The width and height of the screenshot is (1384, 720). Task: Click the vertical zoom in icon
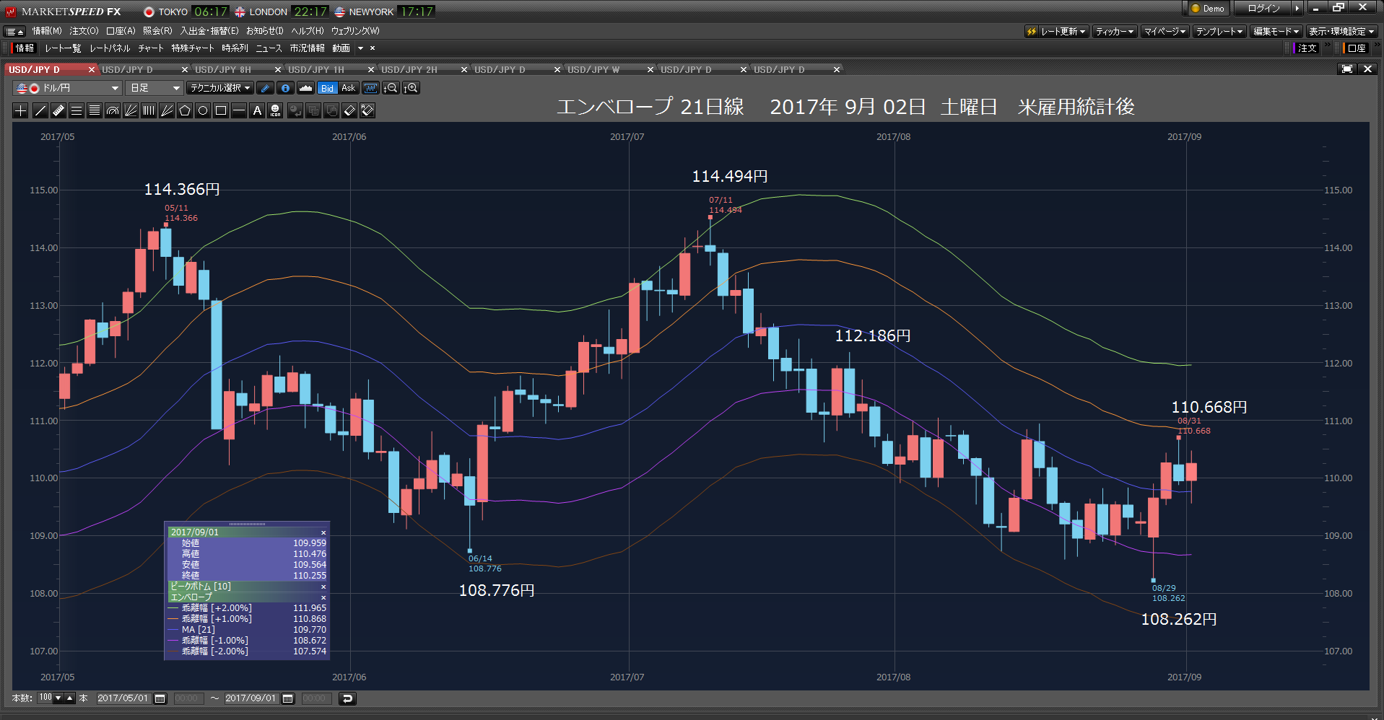tap(411, 88)
